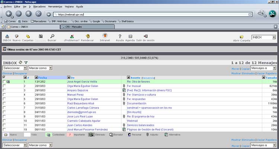Click the top Recuperar link

pyautogui.click(x=21, y=74)
